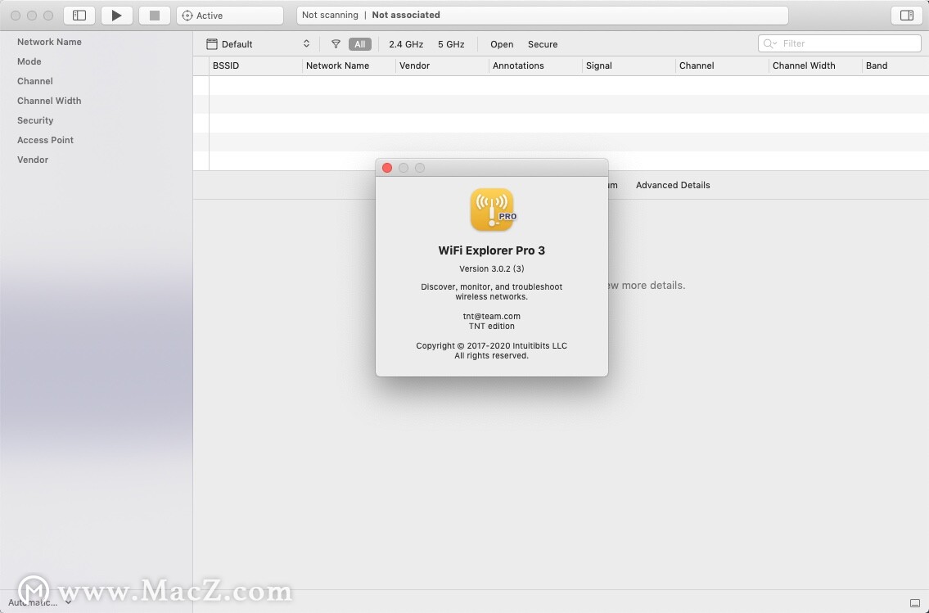This screenshot has width=929, height=613.
Task: Click the filter funnel icon
Action: coord(336,44)
